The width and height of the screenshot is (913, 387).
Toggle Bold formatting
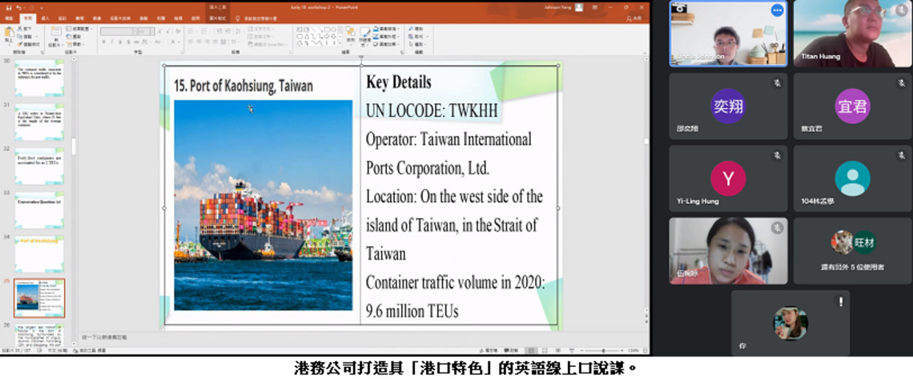tap(103, 42)
